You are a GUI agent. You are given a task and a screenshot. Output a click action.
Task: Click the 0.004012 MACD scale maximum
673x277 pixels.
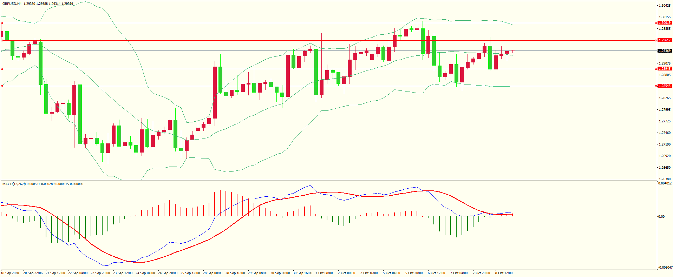665,183
